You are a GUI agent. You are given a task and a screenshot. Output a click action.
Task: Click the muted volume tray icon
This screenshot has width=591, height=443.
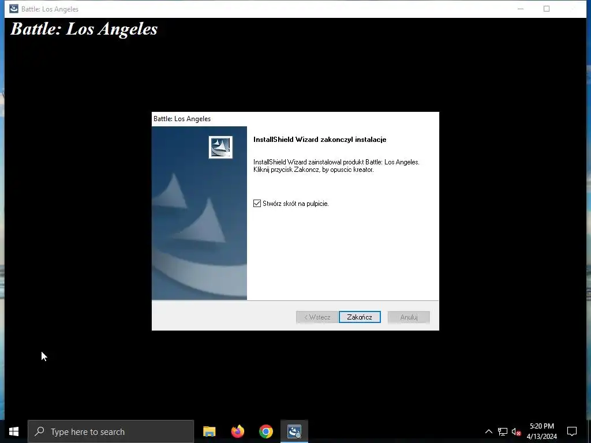coord(516,431)
